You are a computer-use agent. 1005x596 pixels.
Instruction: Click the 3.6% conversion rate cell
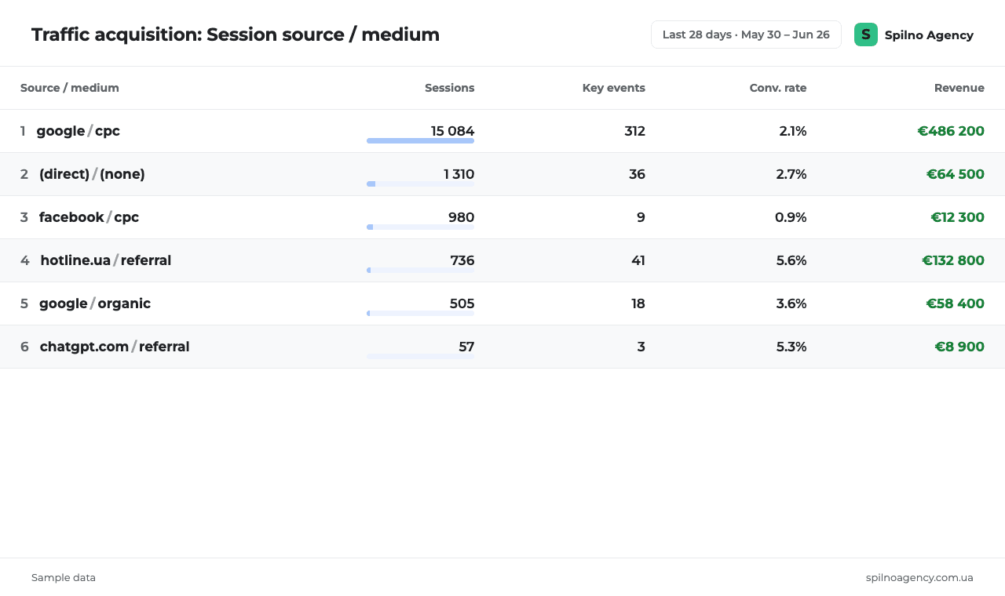click(x=791, y=303)
